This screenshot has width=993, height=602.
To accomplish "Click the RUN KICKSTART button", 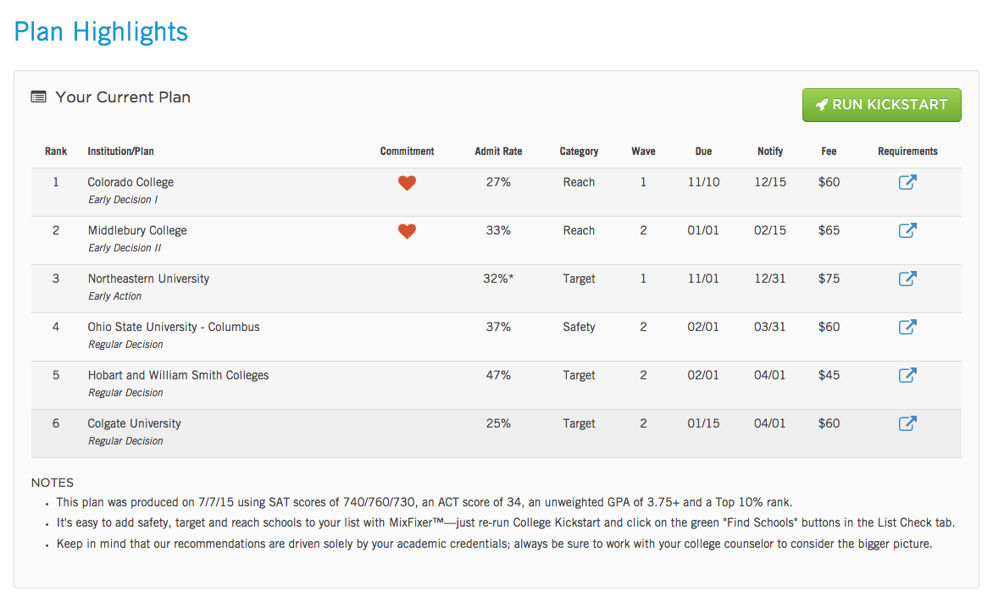I will [881, 104].
